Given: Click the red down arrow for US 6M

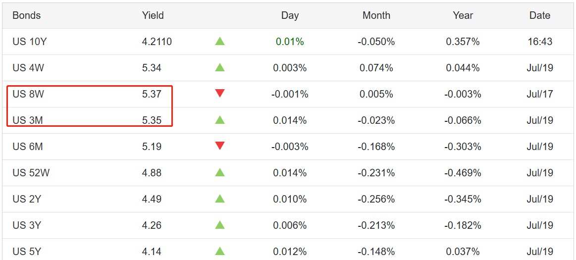Looking at the screenshot, I should pyautogui.click(x=220, y=146).
